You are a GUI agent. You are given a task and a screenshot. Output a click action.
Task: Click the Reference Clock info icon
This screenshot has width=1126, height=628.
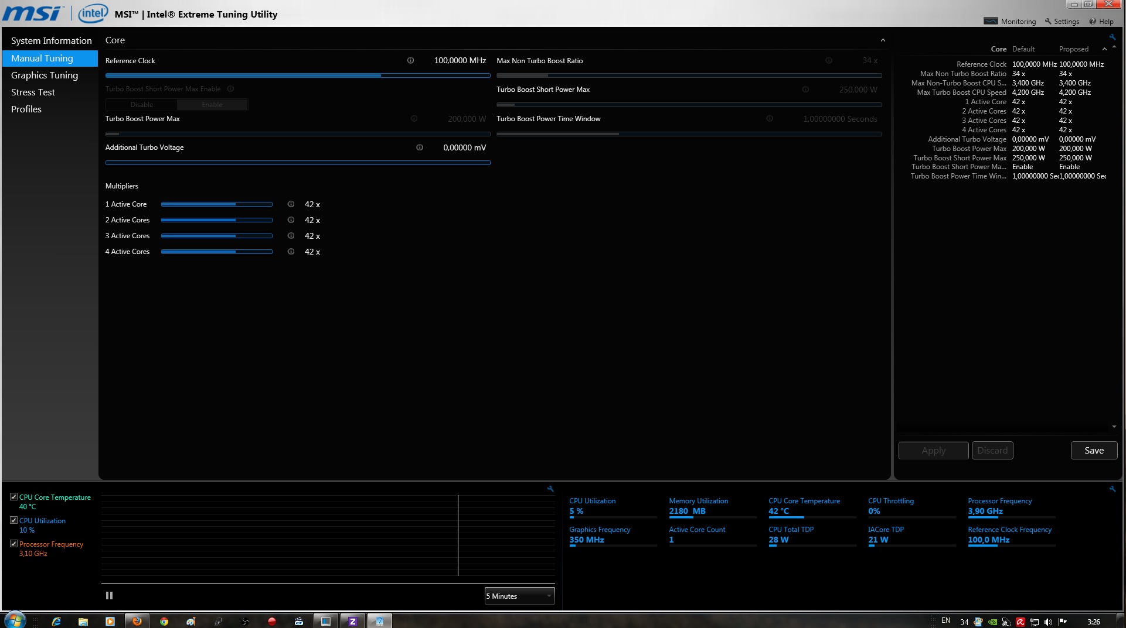click(410, 60)
